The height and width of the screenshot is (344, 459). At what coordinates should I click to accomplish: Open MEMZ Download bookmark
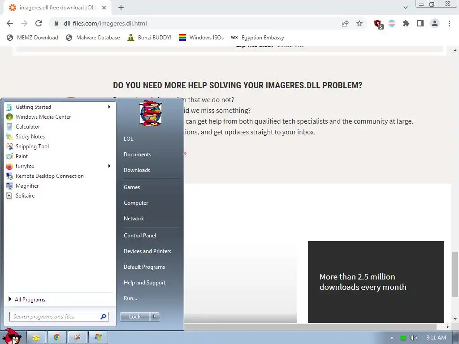[32, 38]
